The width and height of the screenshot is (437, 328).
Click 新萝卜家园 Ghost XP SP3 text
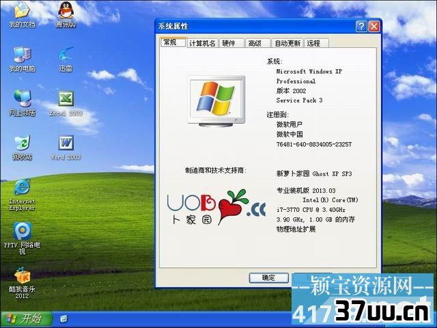[x=314, y=174]
